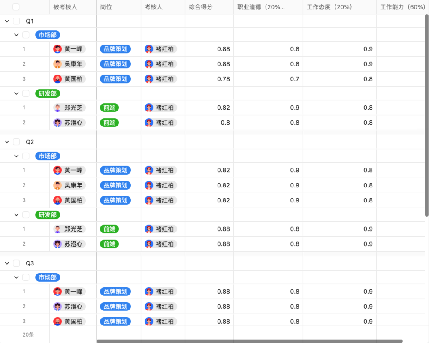Collapse the 市场部 subgroup under Q3
Screen dimensions: 429x343
click(x=16, y=277)
